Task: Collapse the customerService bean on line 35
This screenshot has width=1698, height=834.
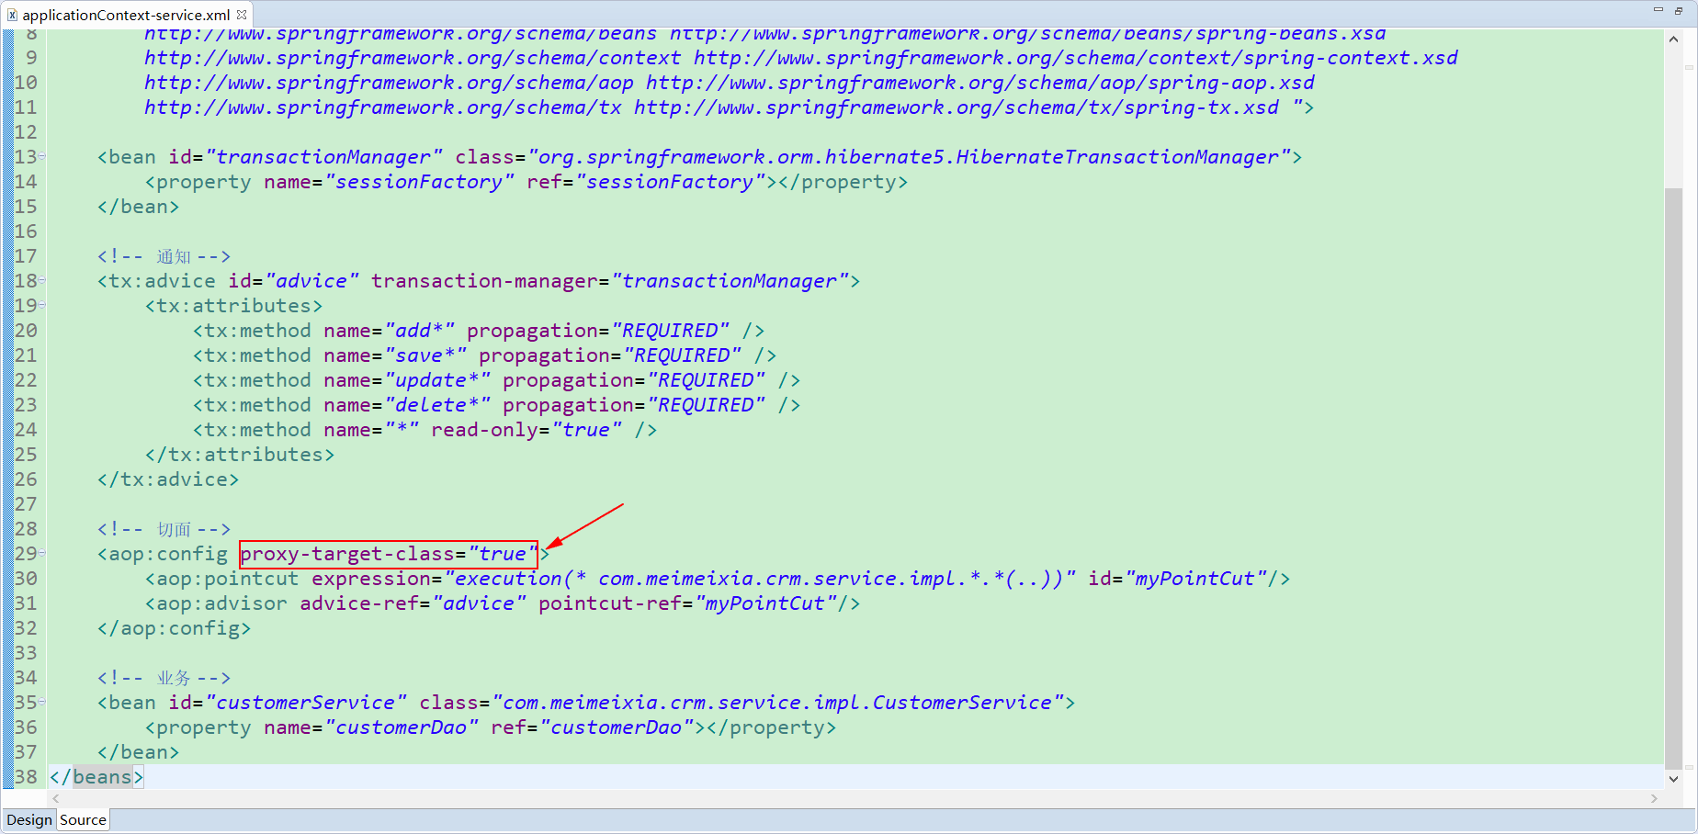Action: coord(43,702)
